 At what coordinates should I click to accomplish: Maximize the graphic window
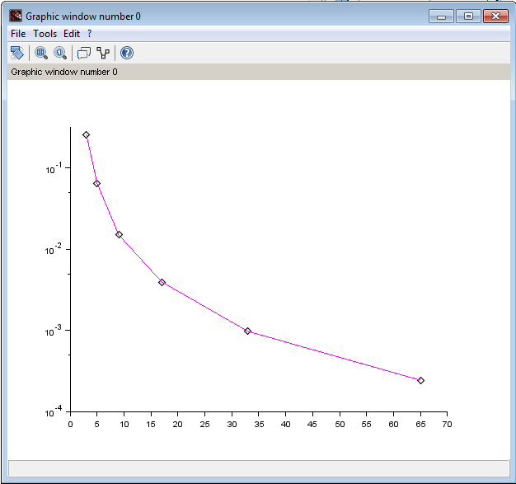click(x=468, y=16)
